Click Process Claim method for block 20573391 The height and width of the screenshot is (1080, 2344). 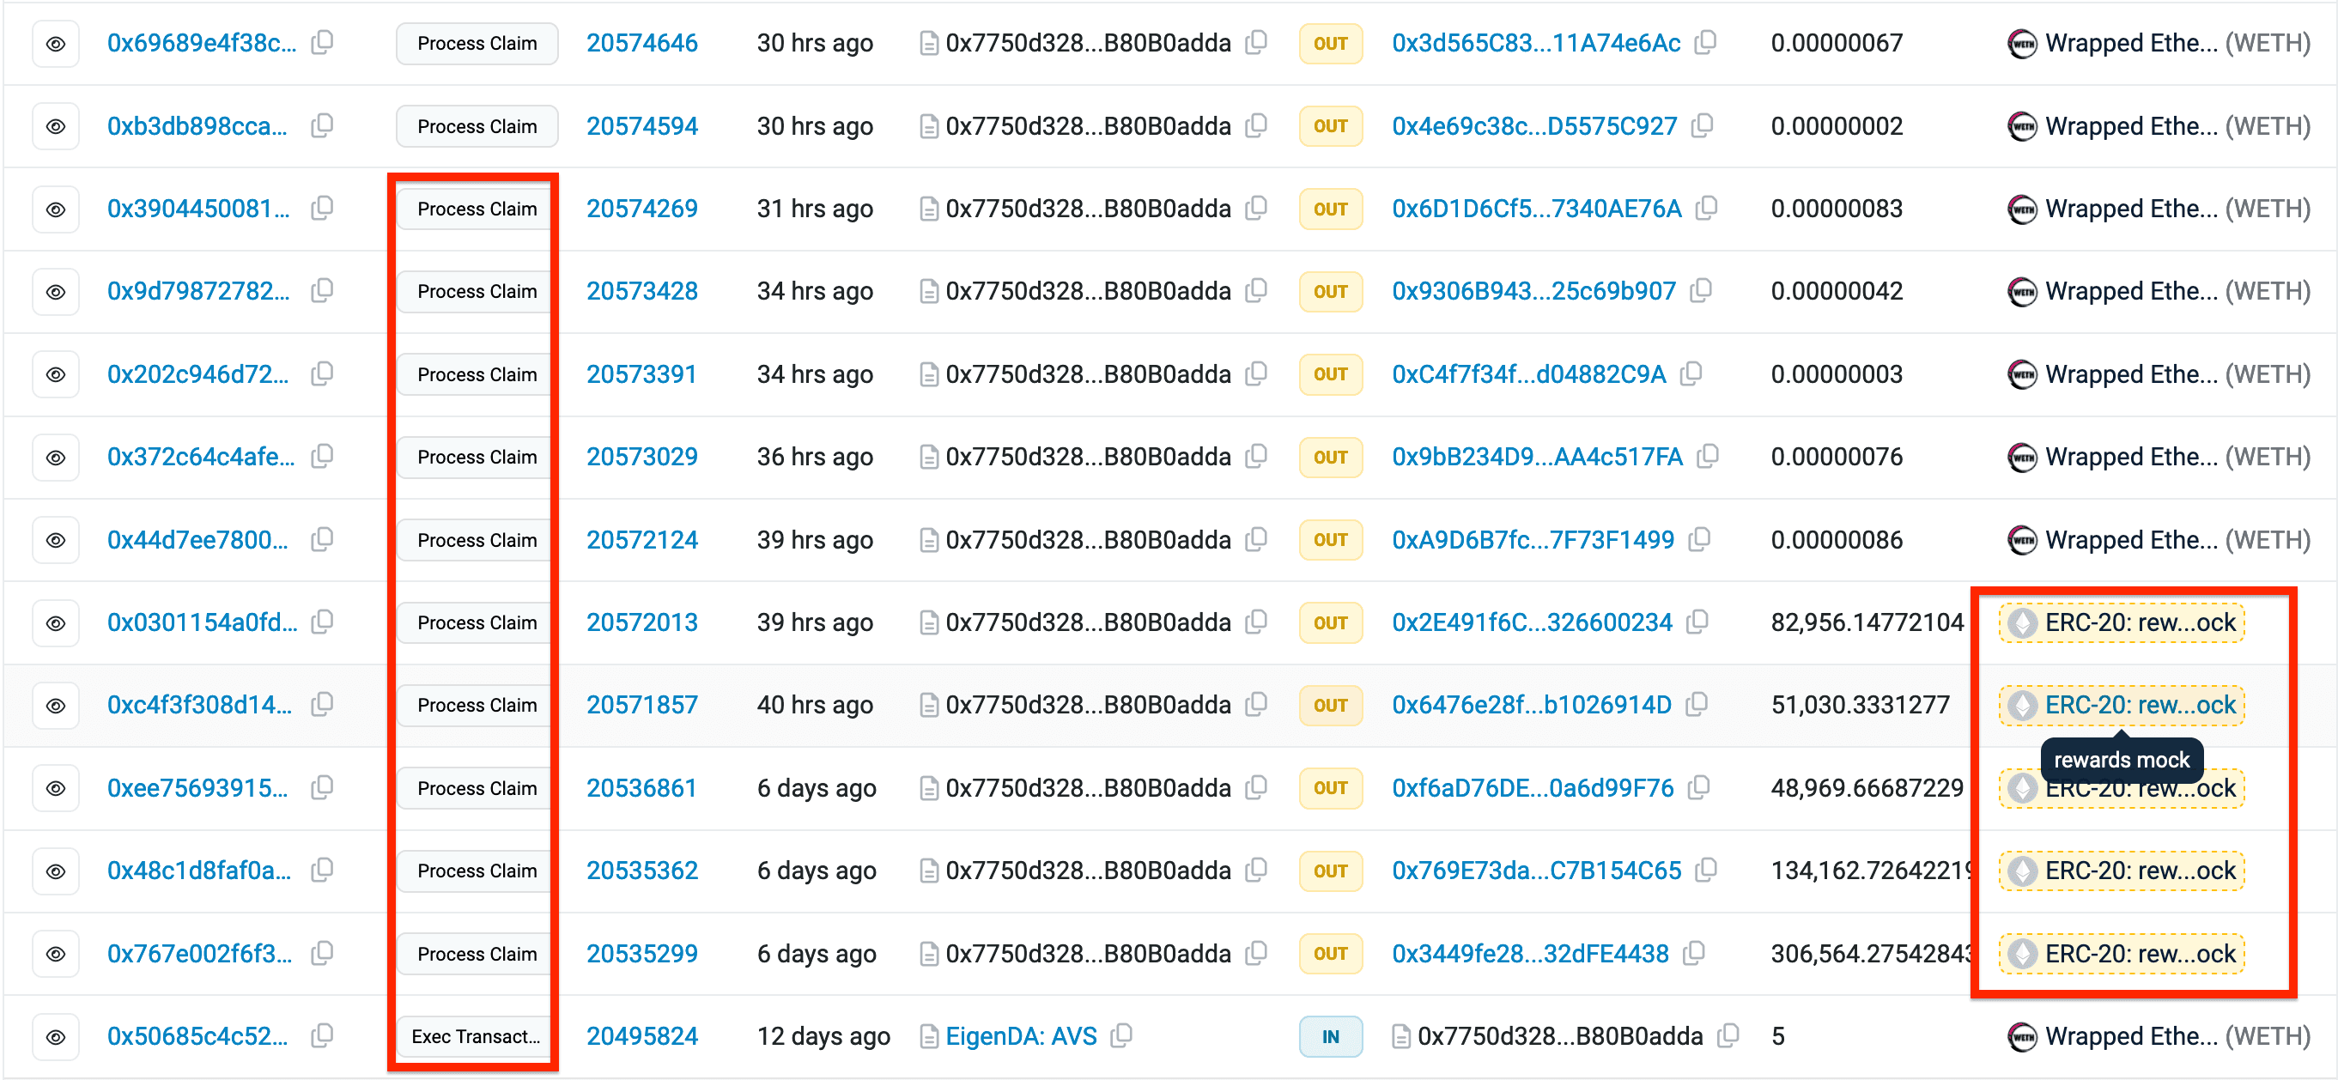pos(476,375)
